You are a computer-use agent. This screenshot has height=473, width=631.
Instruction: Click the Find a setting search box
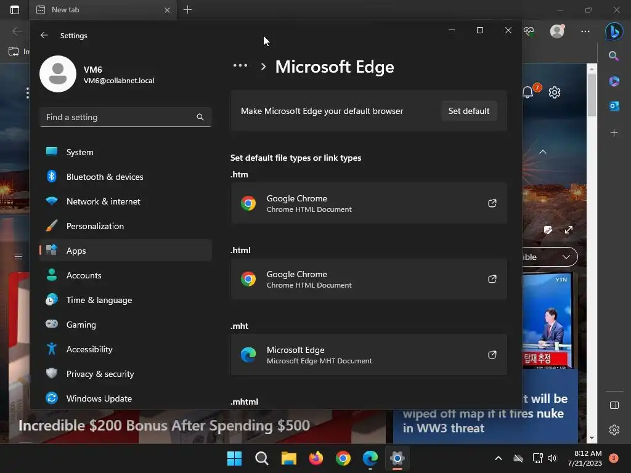pyautogui.click(x=126, y=117)
